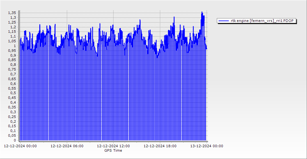Click the 0,5 y-axis tick label
307x159 pixels.
point(13,93)
